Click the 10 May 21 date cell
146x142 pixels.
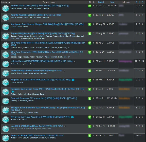point(100,24)
